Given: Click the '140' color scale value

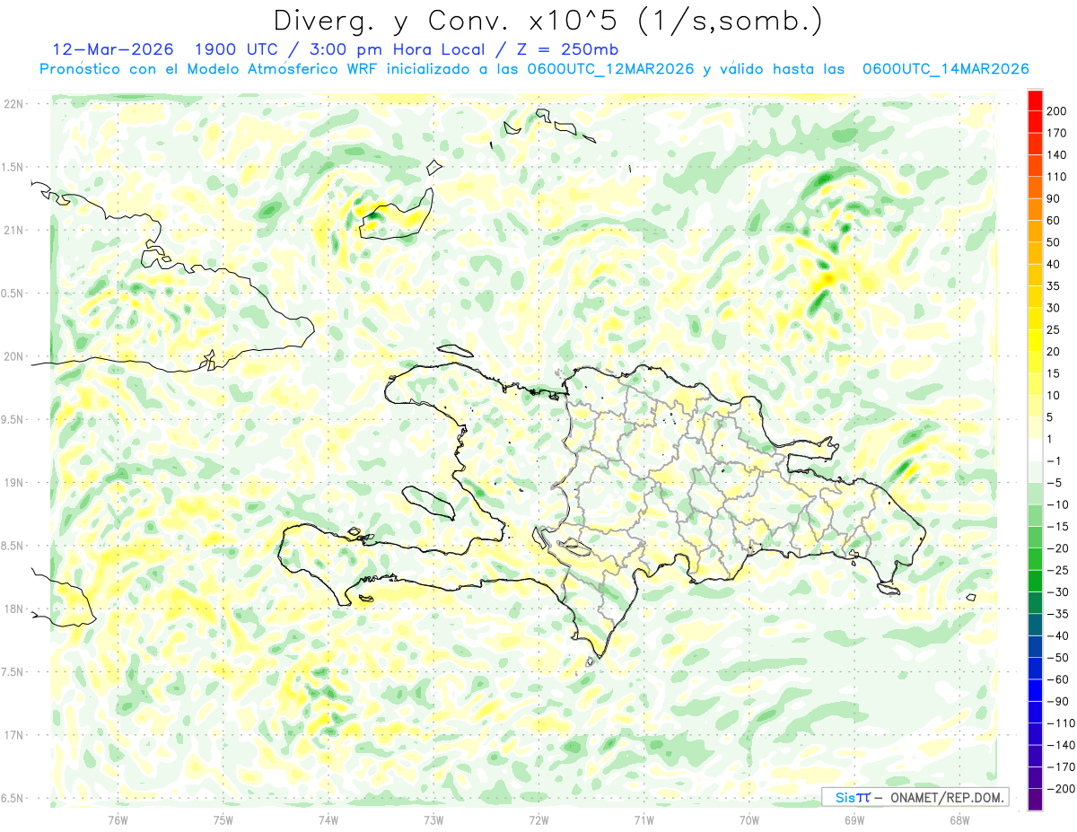Looking at the screenshot, I should (x=1057, y=155).
